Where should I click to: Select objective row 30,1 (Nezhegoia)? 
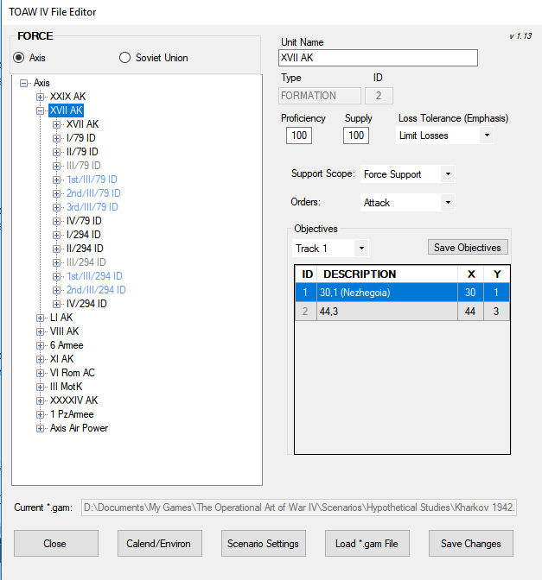(x=402, y=293)
